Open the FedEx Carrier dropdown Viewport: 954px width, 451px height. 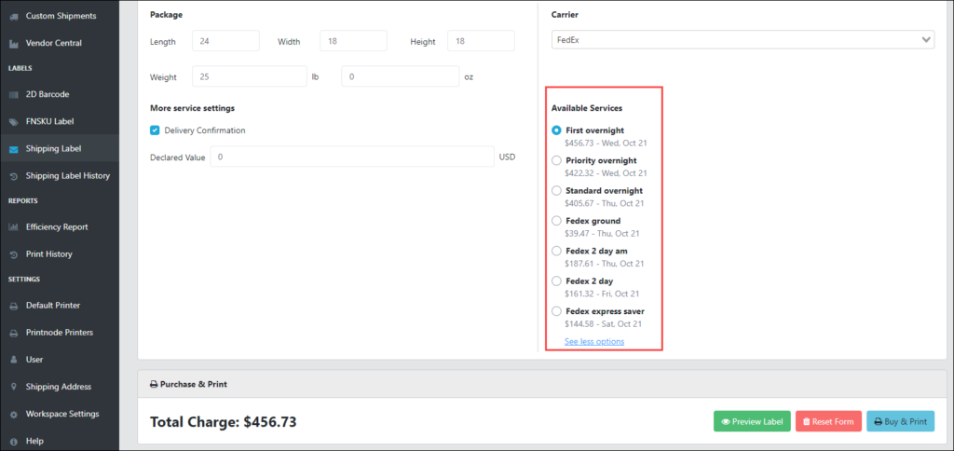(743, 39)
